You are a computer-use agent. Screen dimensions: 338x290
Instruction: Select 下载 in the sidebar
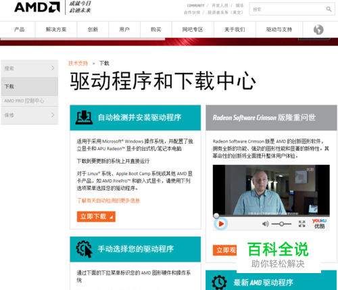click(x=30, y=87)
